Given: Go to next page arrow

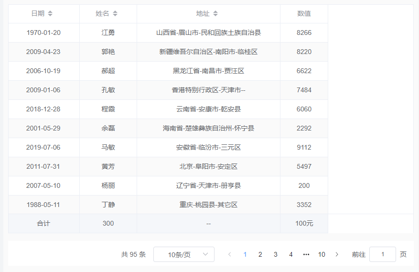Looking at the screenshot, I should (337, 254).
